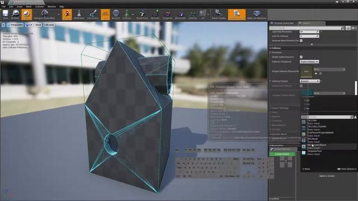Select TemplateFloor in the asset picker list
The width and height of the screenshot is (358, 201).
[x=328, y=152]
